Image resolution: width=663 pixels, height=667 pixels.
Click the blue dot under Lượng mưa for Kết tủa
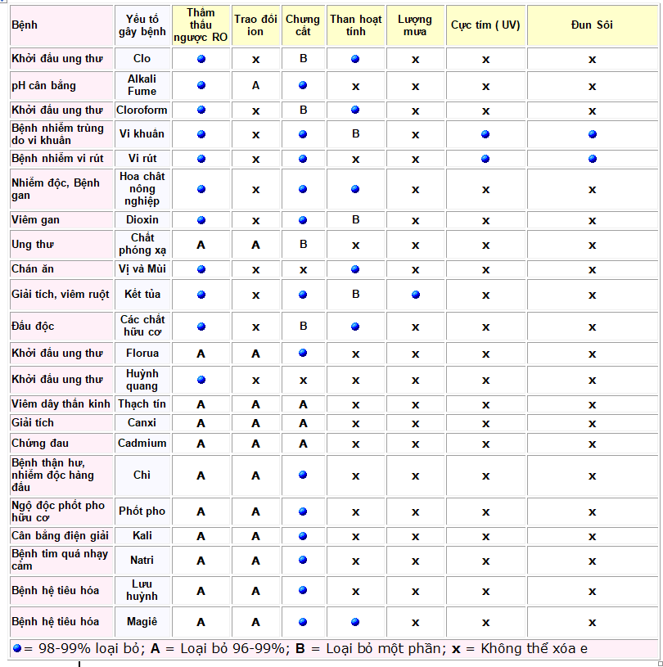[x=415, y=295]
